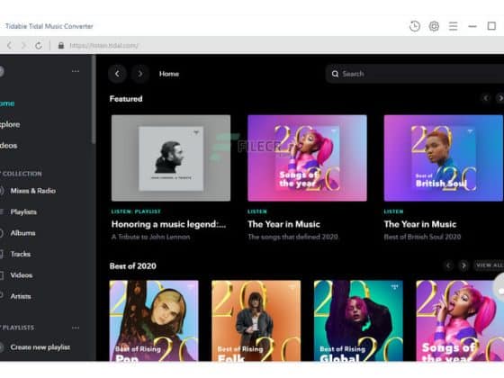
Task: Click the sidebar vertical scrollbar
Action: pos(94,100)
